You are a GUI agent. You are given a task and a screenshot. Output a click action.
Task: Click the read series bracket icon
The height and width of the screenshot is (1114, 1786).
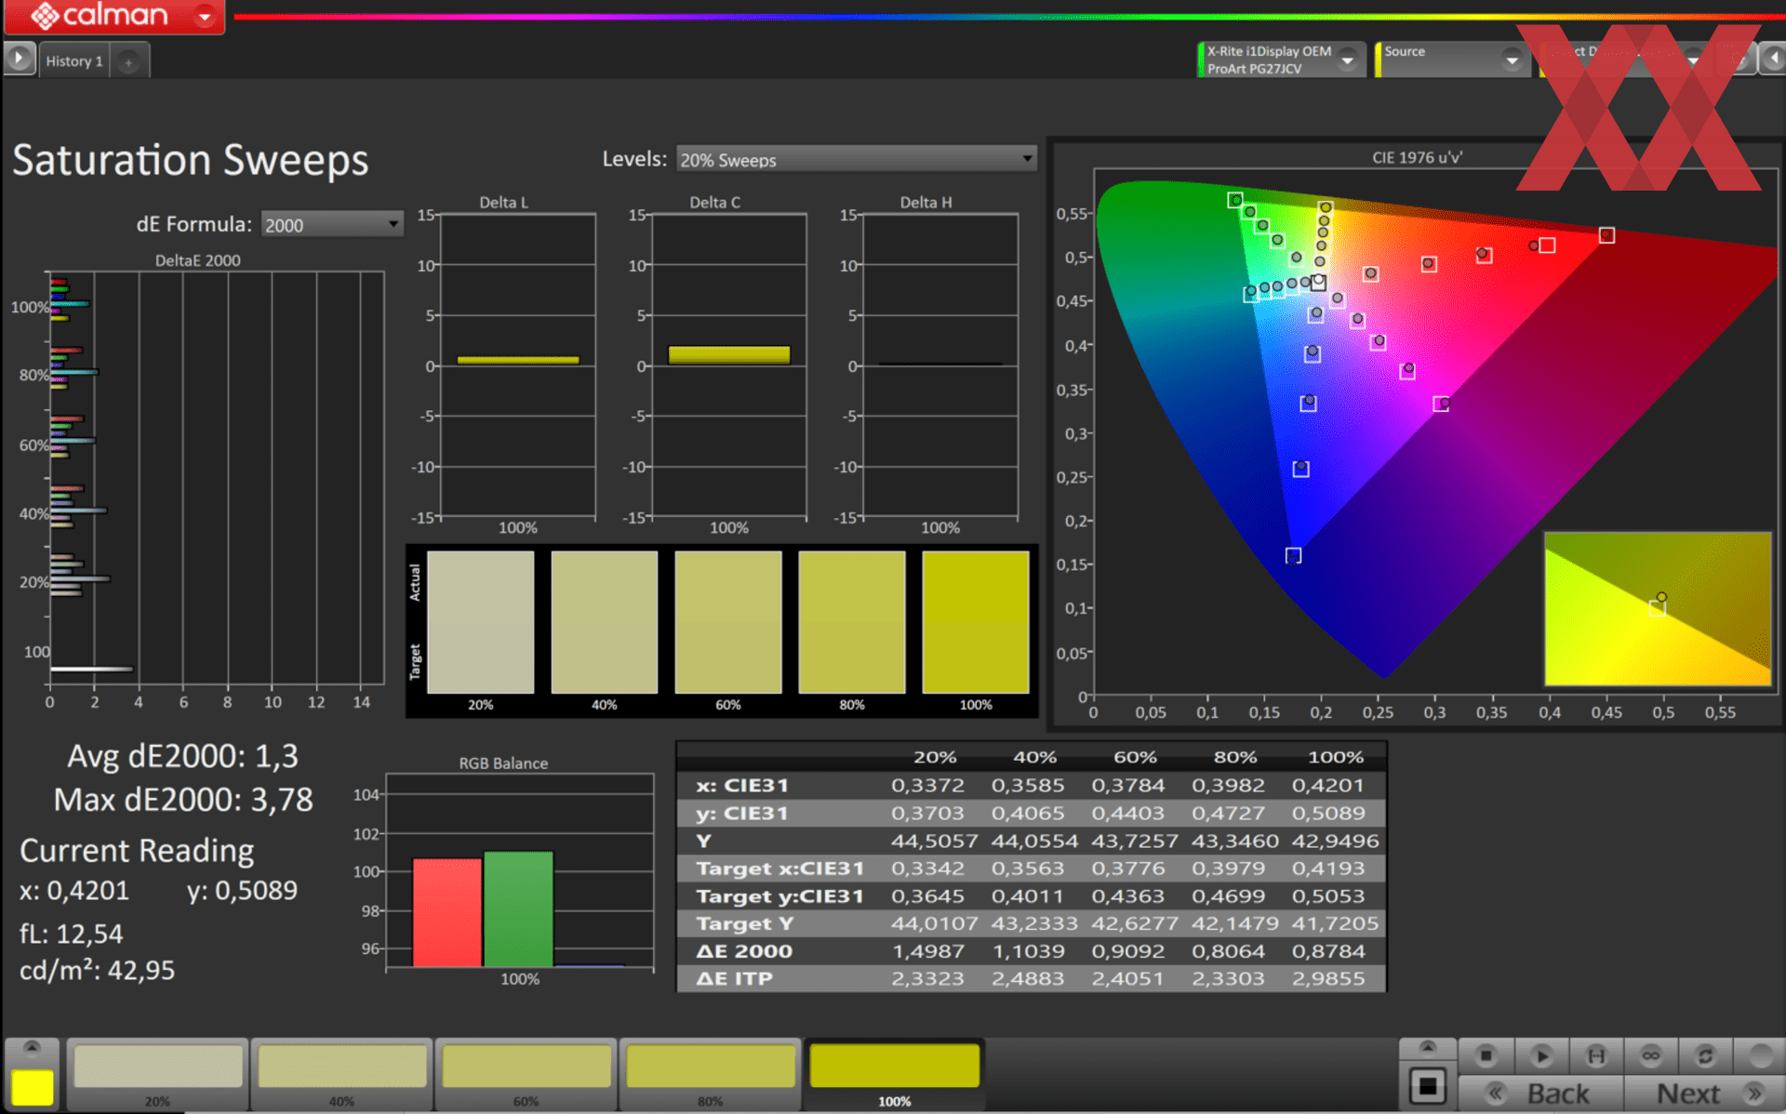[1596, 1055]
